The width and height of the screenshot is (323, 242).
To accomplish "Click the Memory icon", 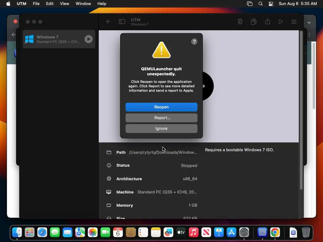I will click(x=109, y=205).
